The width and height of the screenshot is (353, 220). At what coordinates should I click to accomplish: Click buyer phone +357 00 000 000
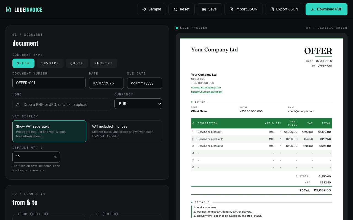(x=251, y=111)
